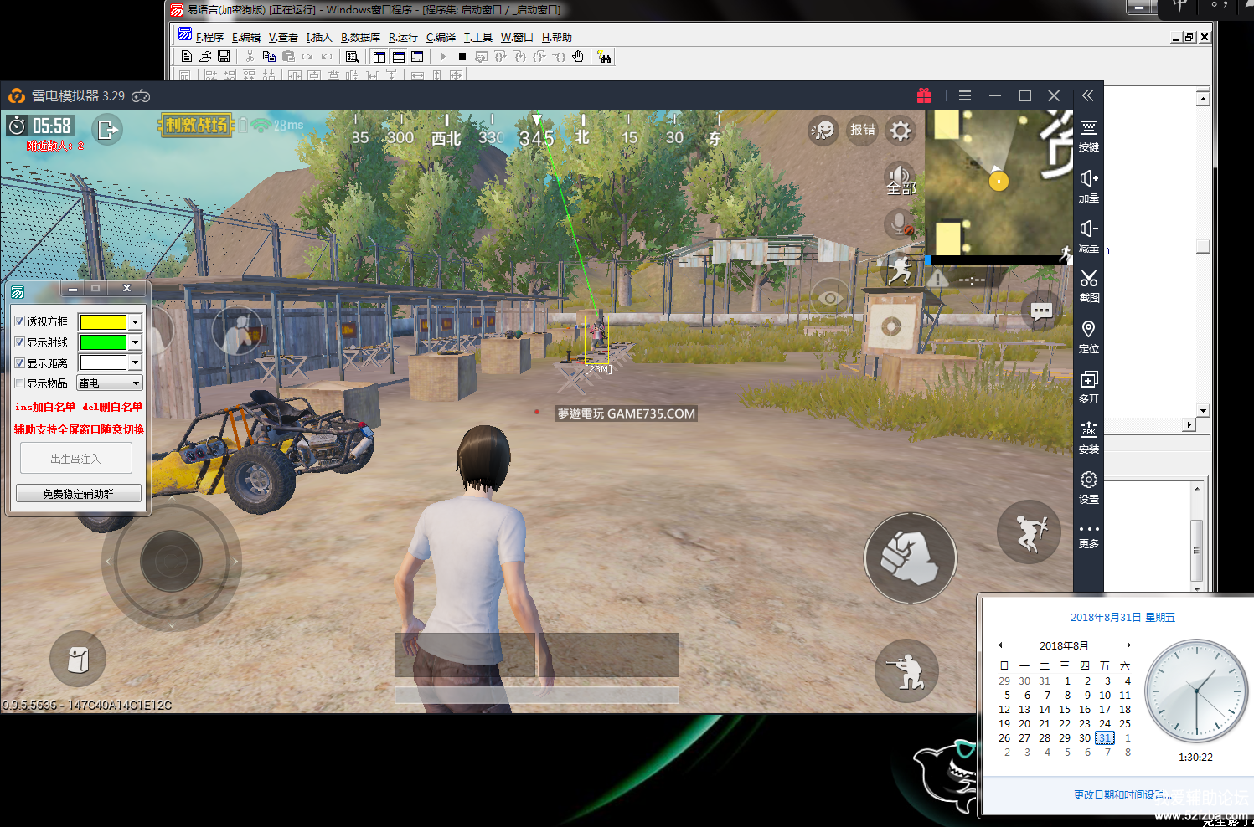1254x827 pixels.
Task: Open the F.程序 menu
Action: (209, 38)
